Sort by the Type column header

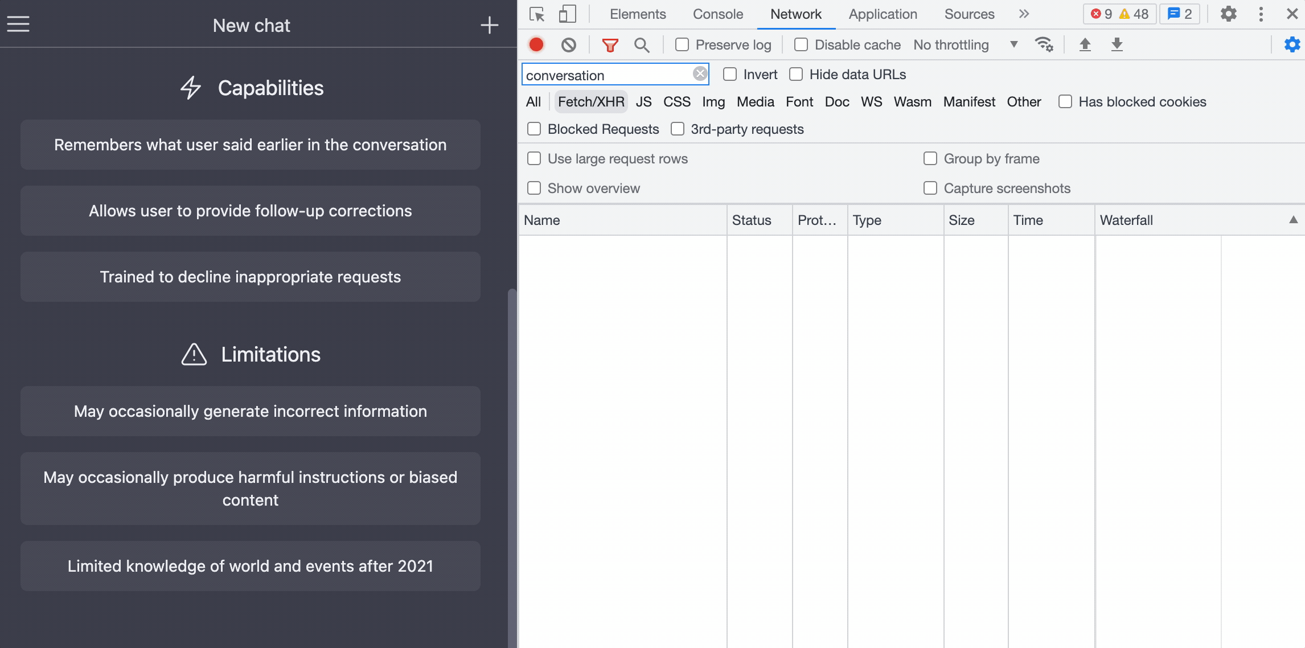click(x=896, y=220)
